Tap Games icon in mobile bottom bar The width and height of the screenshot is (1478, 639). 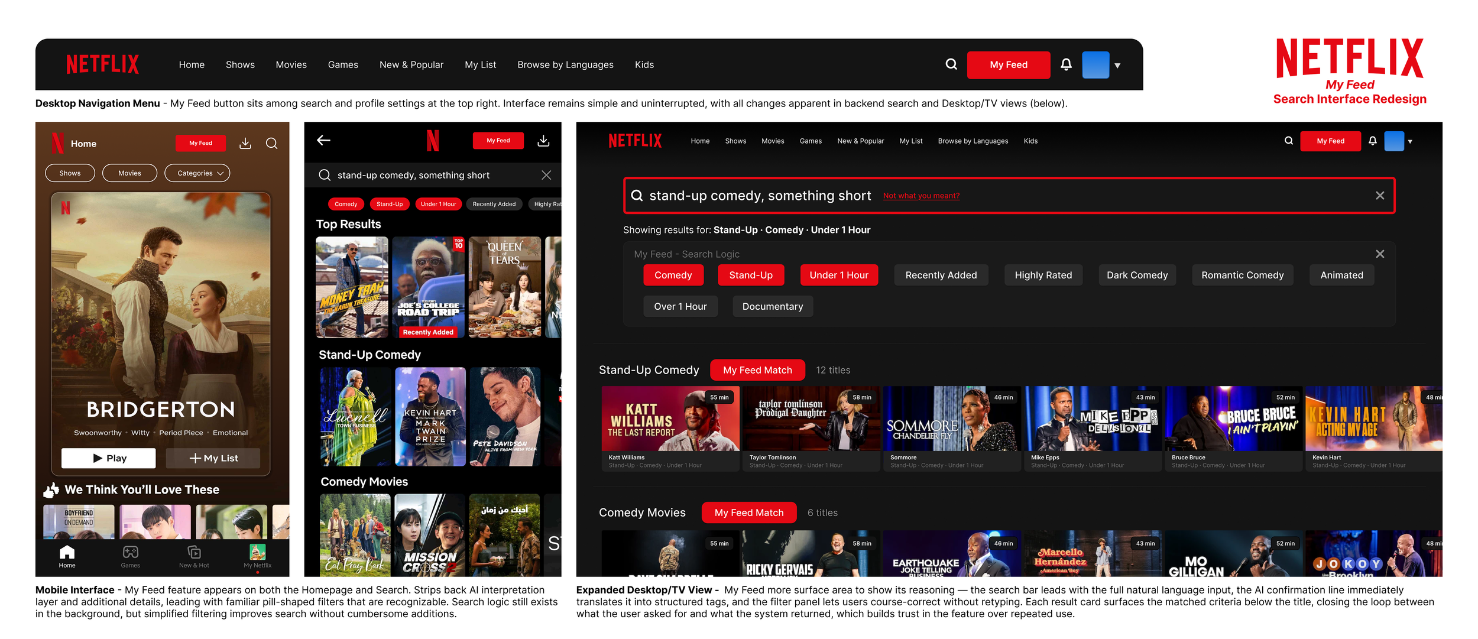pos(131,557)
